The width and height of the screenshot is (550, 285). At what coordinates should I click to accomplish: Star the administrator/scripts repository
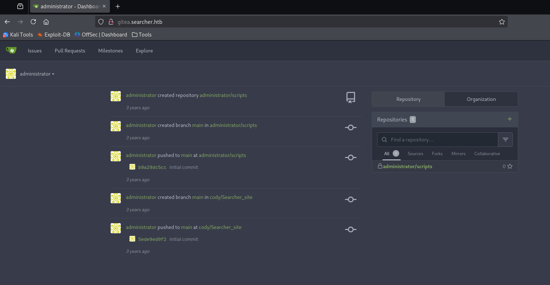pos(510,166)
